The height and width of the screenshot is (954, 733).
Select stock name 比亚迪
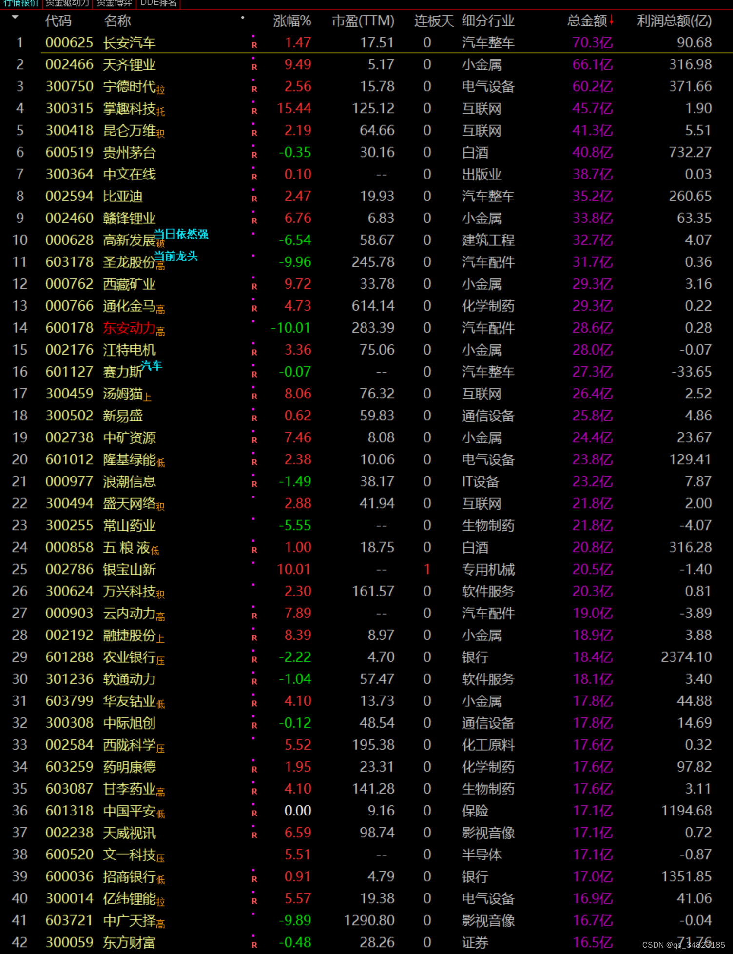pos(123,196)
